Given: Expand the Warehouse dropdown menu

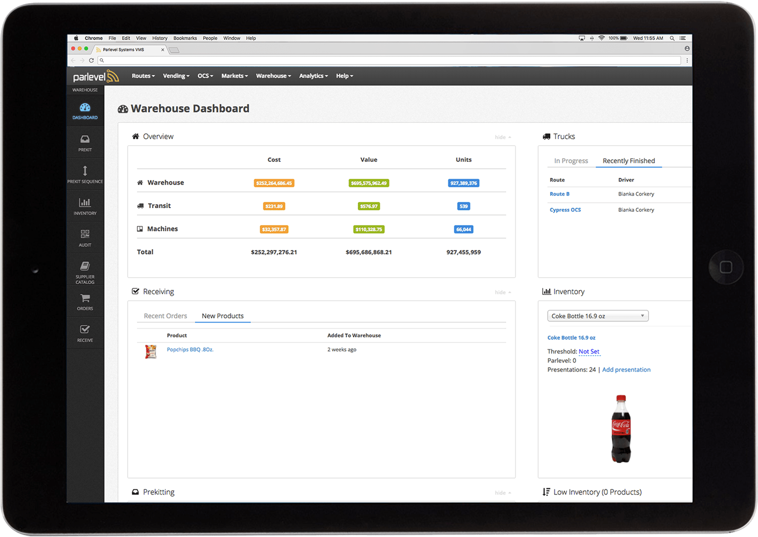Looking at the screenshot, I should tap(274, 76).
